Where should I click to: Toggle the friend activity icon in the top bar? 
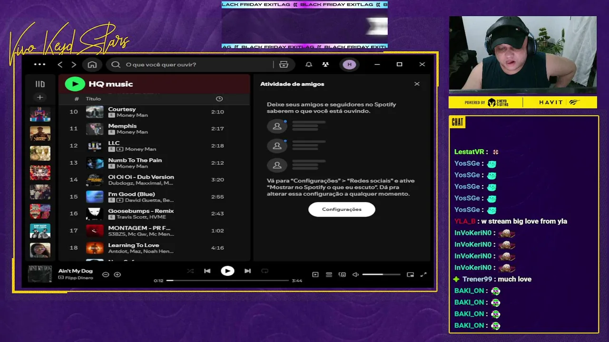[325, 65]
